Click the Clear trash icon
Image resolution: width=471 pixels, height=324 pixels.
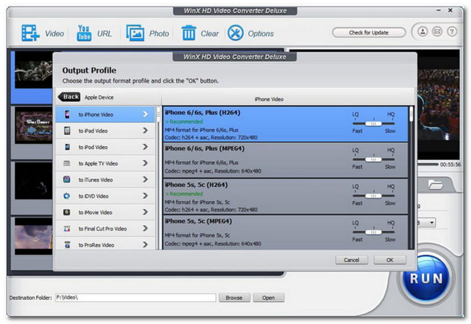(x=189, y=33)
